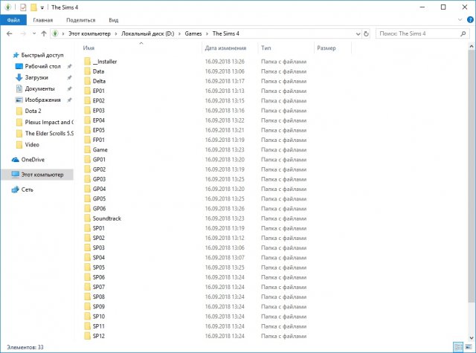Expand address bar history dropdown
476x353 pixels.
pyautogui.click(x=358, y=33)
